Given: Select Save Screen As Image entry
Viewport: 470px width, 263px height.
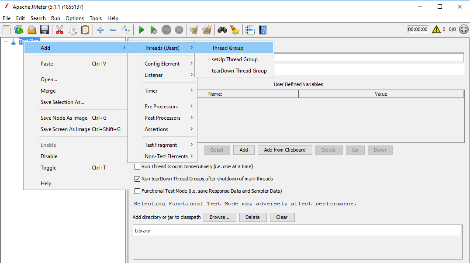Looking at the screenshot, I should (x=76, y=129).
